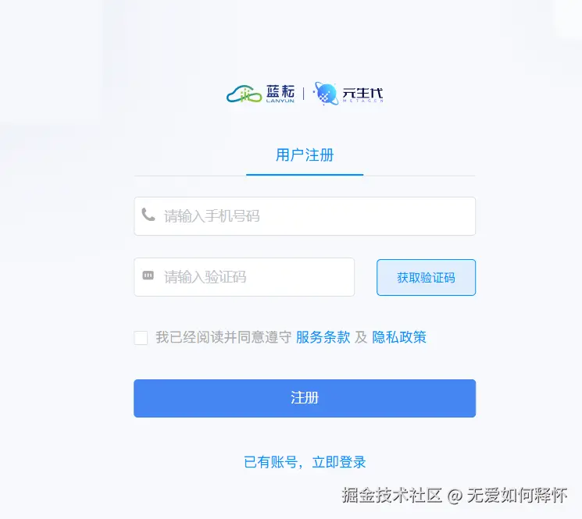The height and width of the screenshot is (519, 582).
Task: Follow the 已有账号，立即登录 link
Action: (x=305, y=462)
